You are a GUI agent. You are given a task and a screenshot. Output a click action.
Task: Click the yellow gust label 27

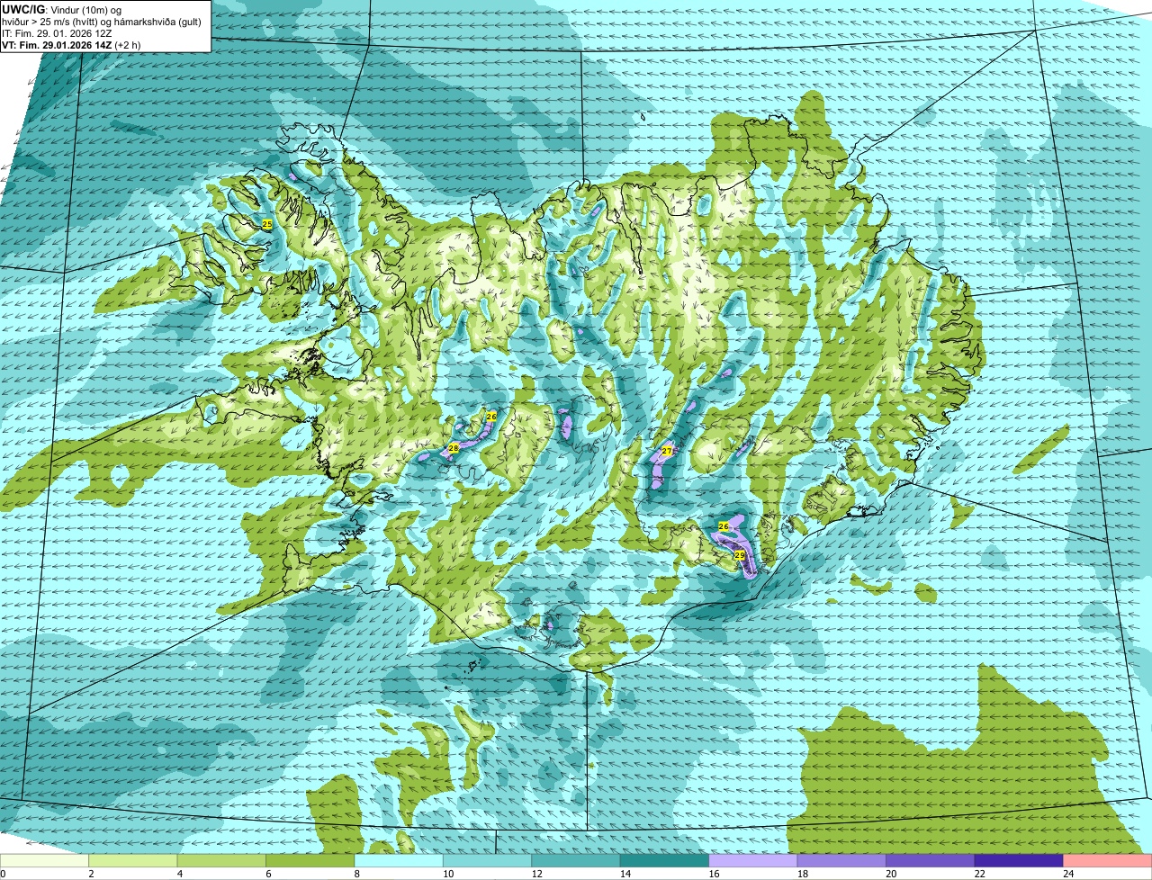(667, 451)
